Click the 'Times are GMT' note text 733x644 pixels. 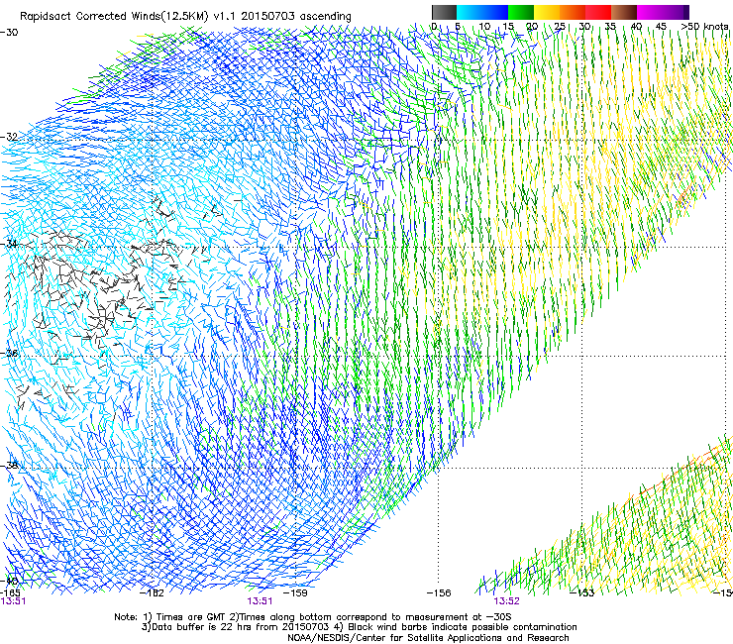point(190,617)
